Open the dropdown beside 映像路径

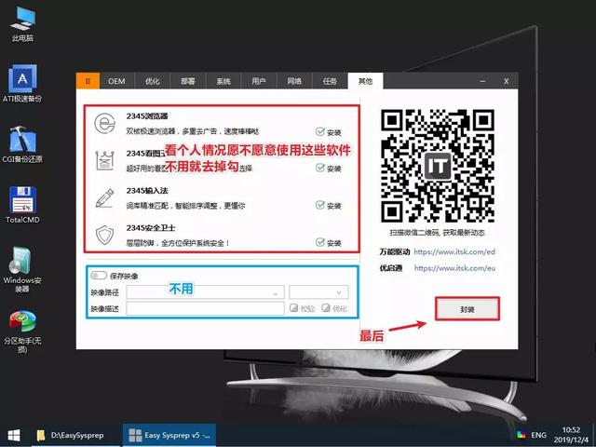[318, 292]
